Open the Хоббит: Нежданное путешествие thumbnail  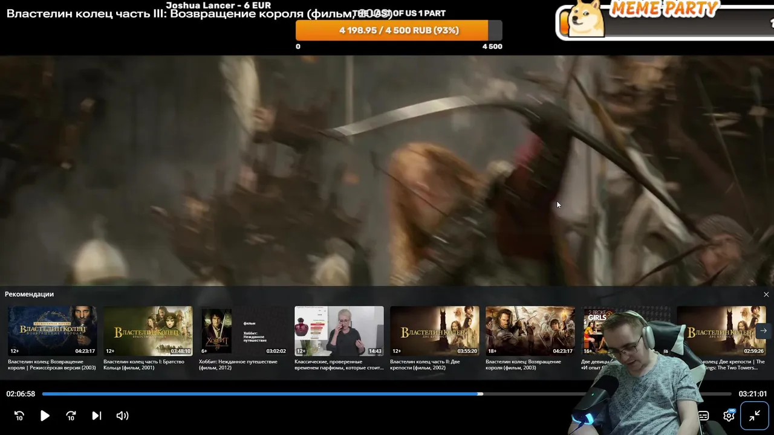(244, 330)
